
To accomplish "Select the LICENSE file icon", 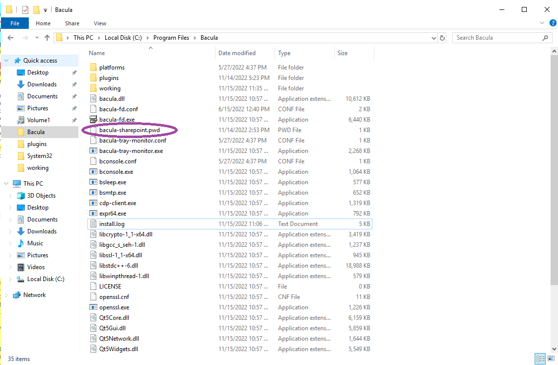I will click(93, 287).
